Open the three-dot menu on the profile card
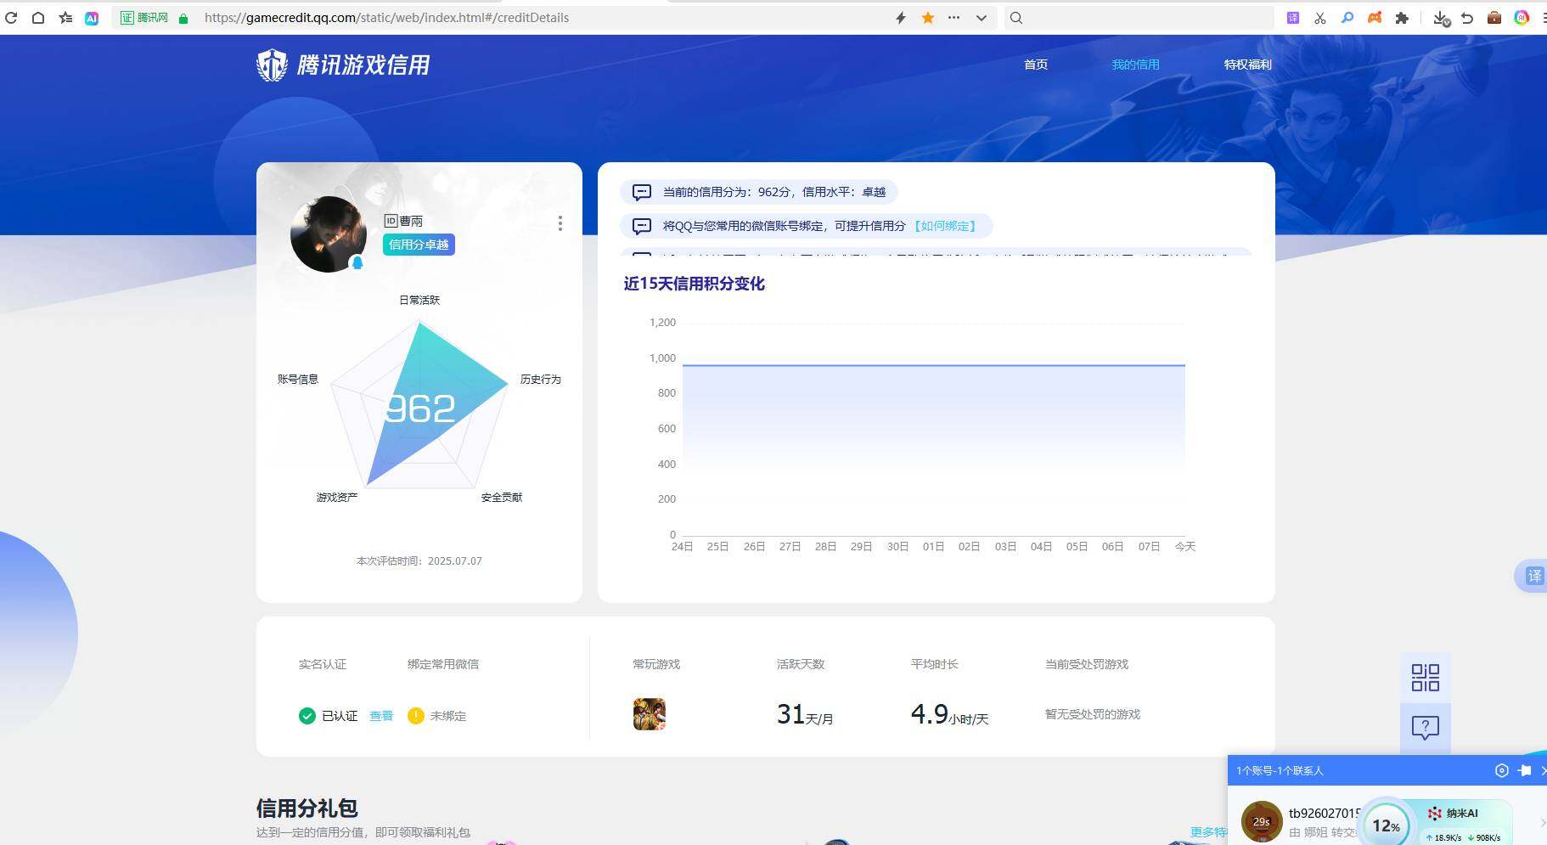The width and height of the screenshot is (1547, 845). pos(560,223)
